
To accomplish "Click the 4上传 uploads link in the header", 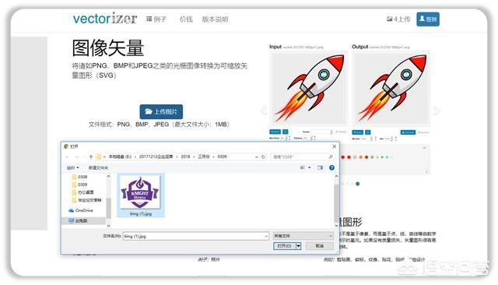I will 398,19.
